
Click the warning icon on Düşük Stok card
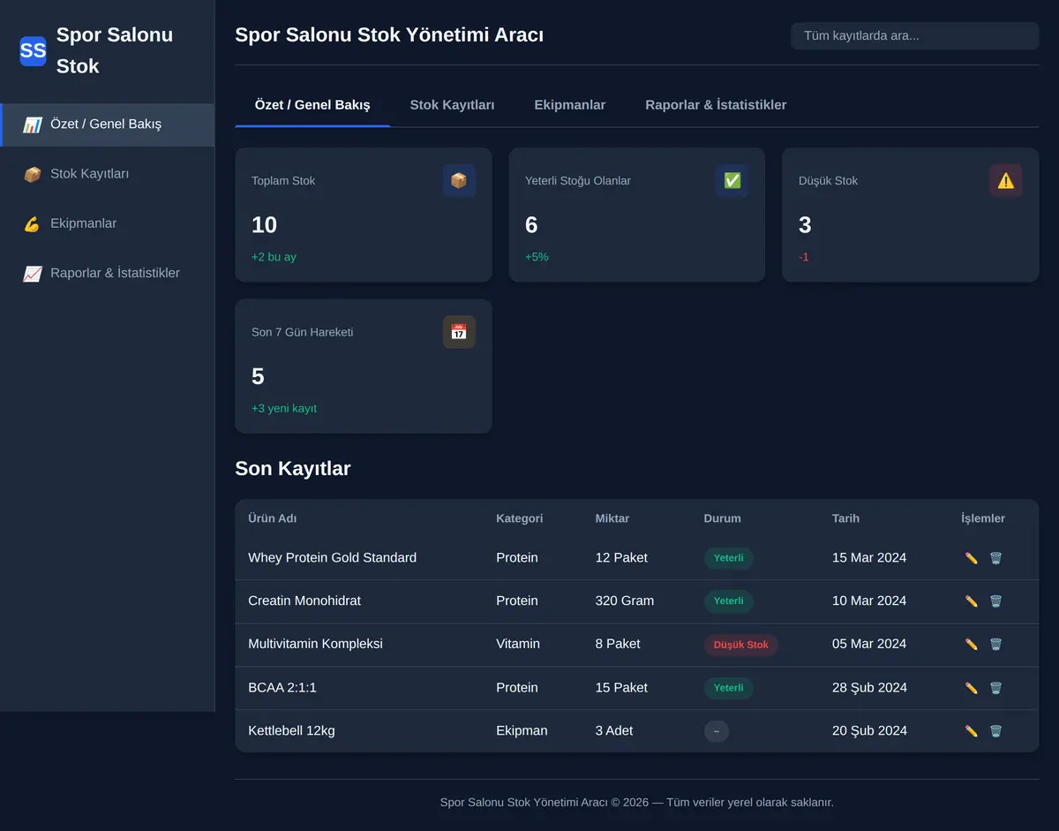click(1006, 180)
